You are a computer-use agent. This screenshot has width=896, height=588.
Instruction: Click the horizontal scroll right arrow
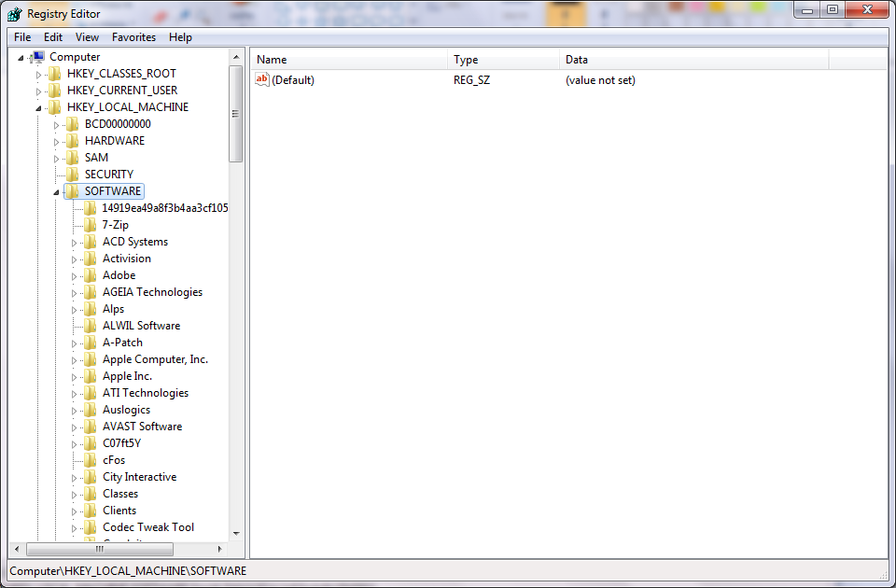tap(220, 549)
